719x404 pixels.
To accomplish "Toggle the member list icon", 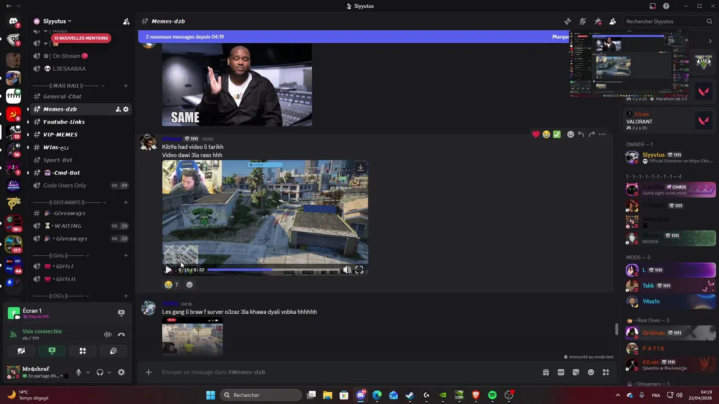I will click(x=613, y=21).
